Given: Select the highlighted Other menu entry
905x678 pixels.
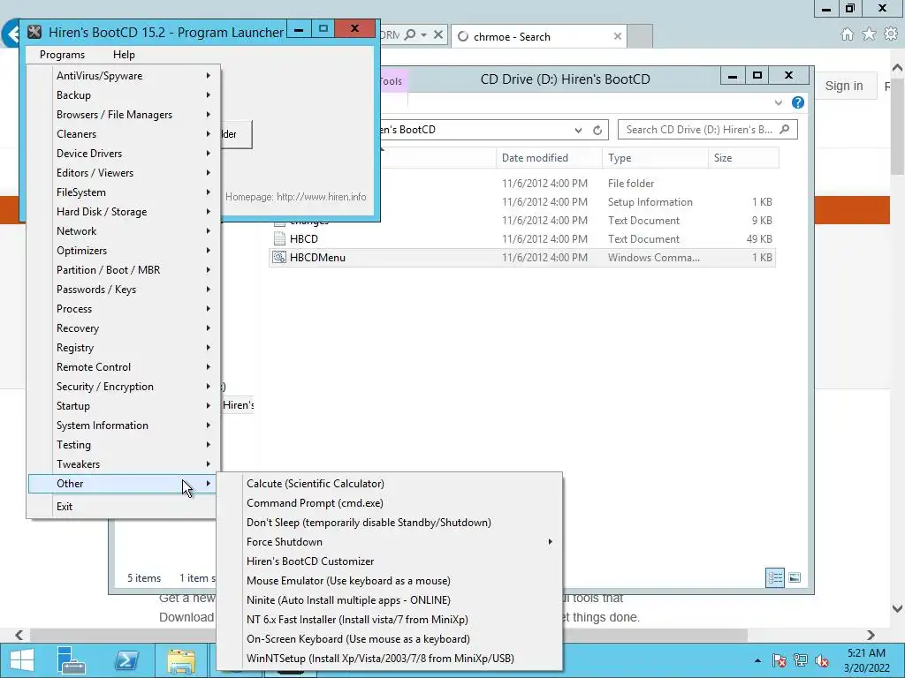Looking at the screenshot, I should pos(123,484).
